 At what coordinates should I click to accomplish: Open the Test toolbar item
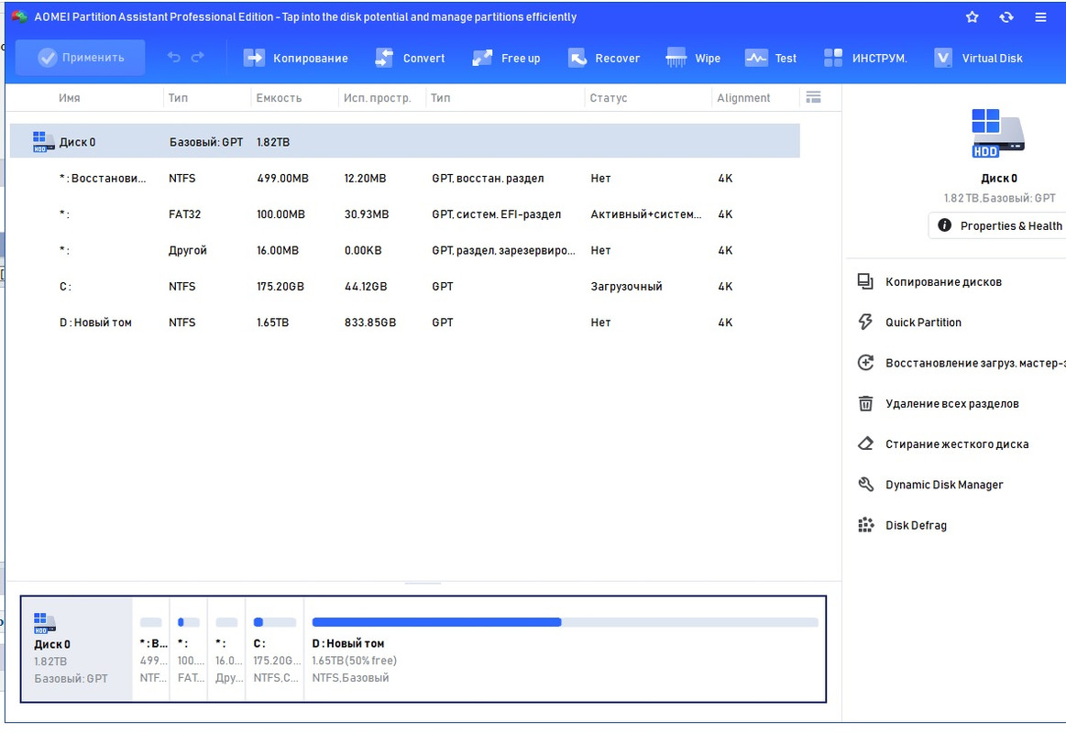(x=771, y=59)
